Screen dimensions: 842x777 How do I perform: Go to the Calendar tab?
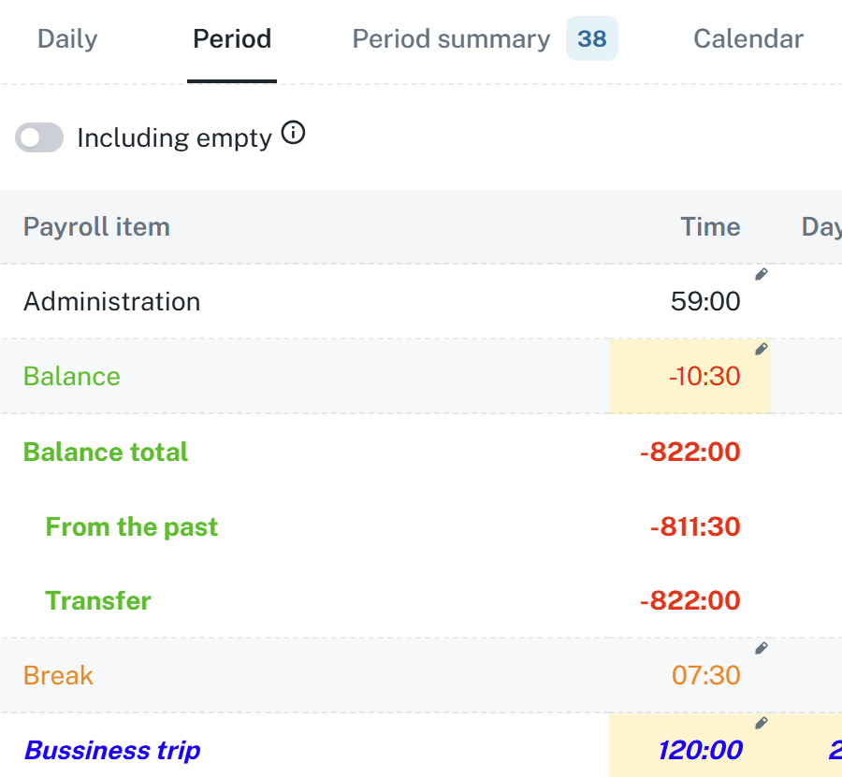748,39
